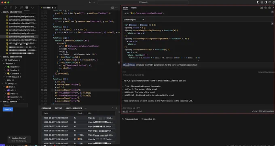Screen dimensions: 275x146
Task: Open the Explorer files icon
Action: coord(5,8)
